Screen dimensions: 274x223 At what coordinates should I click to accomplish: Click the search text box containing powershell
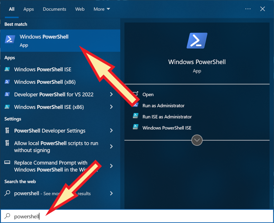pyautogui.click(x=137, y=216)
